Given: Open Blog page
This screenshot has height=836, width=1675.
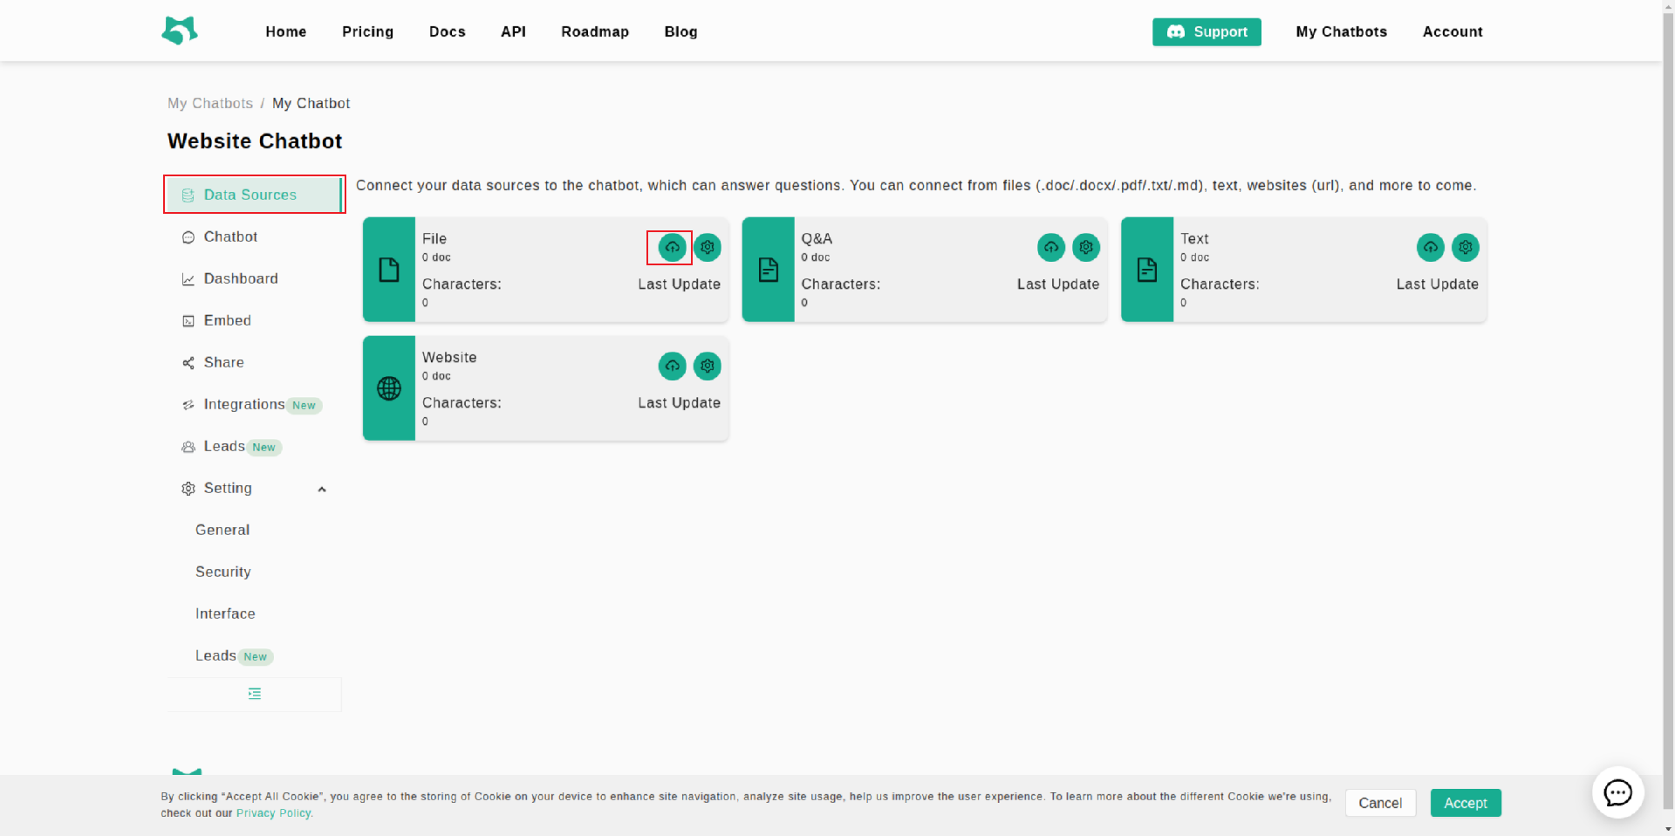Looking at the screenshot, I should 680,31.
